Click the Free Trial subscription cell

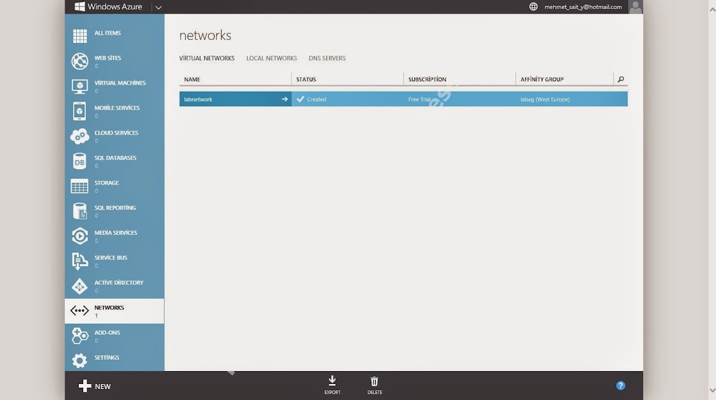tap(460, 99)
